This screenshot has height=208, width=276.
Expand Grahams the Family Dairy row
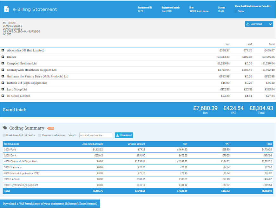coord(3,76)
